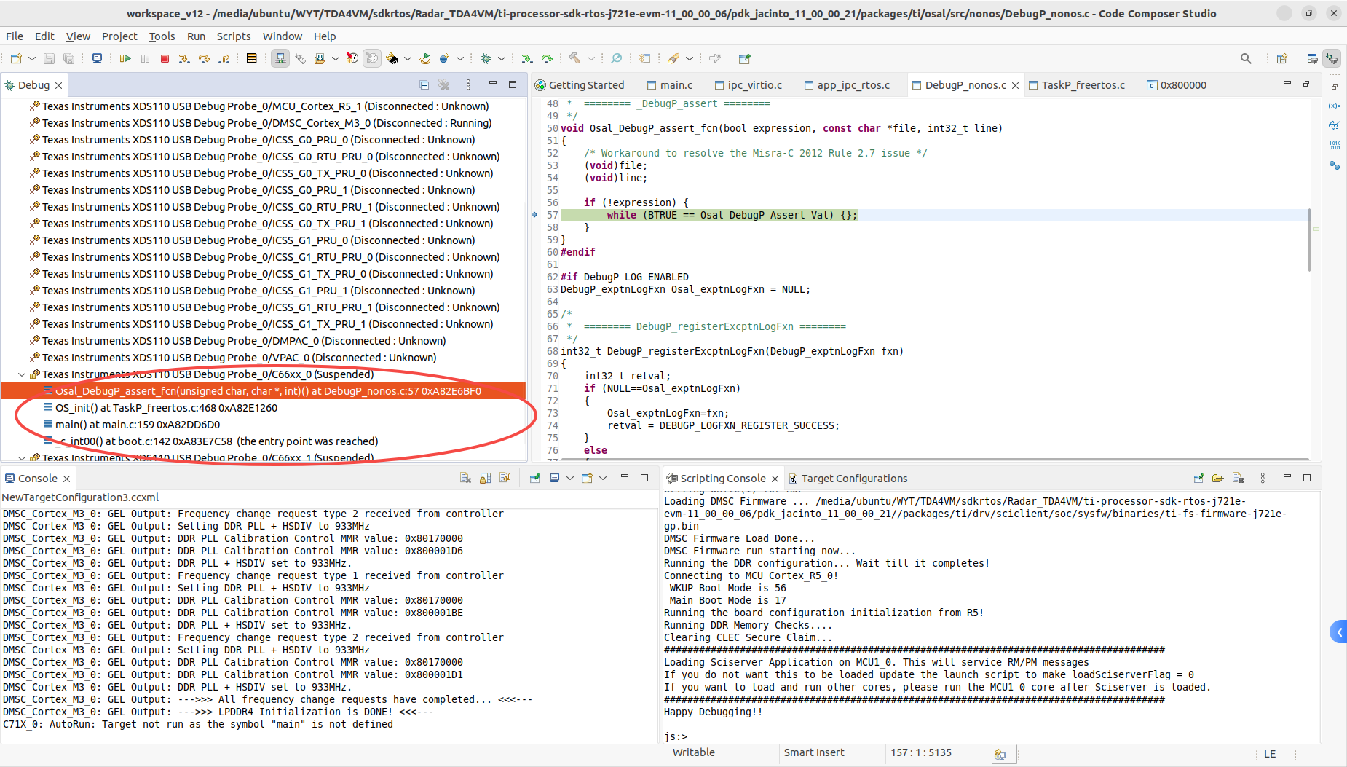
Task: Click the Resume debug toolbar icon
Action: pyautogui.click(x=125, y=58)
